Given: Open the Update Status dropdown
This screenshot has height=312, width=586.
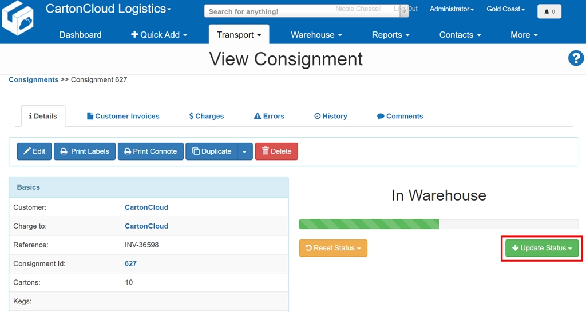Looking at the screenshot, I should pyautogui.click(x=542, y=248).
